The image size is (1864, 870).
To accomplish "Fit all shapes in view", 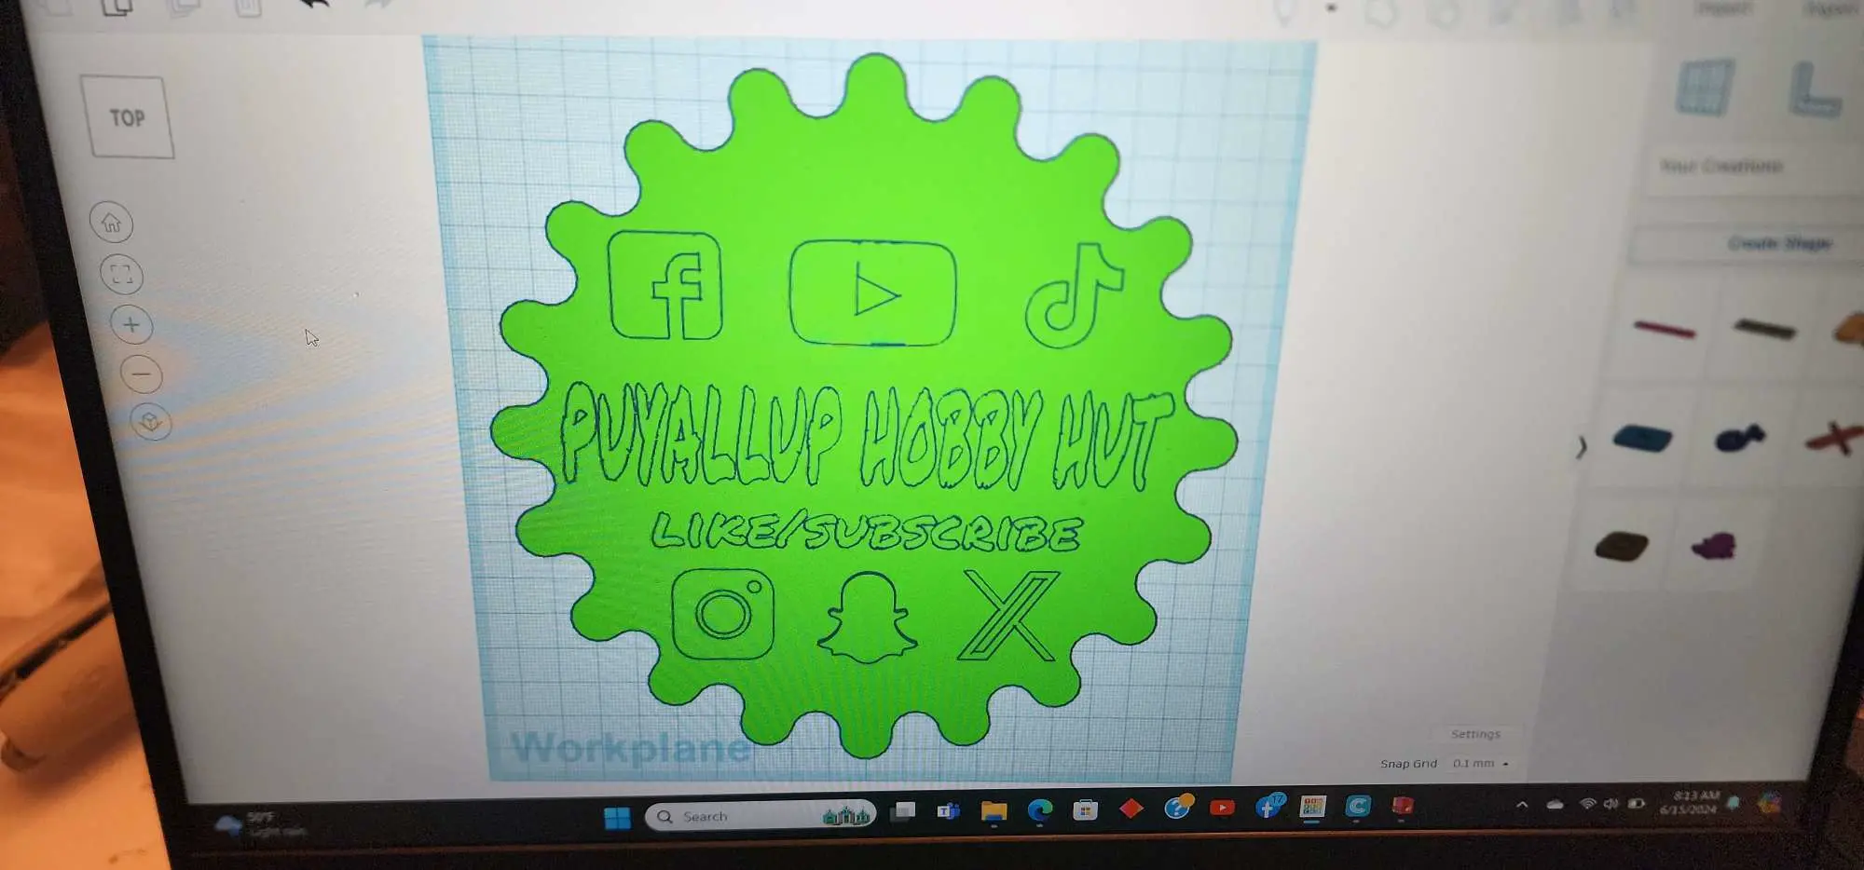I will 121,274.
